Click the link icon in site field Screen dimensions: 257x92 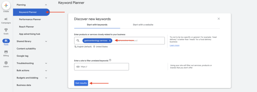(78, 67)
